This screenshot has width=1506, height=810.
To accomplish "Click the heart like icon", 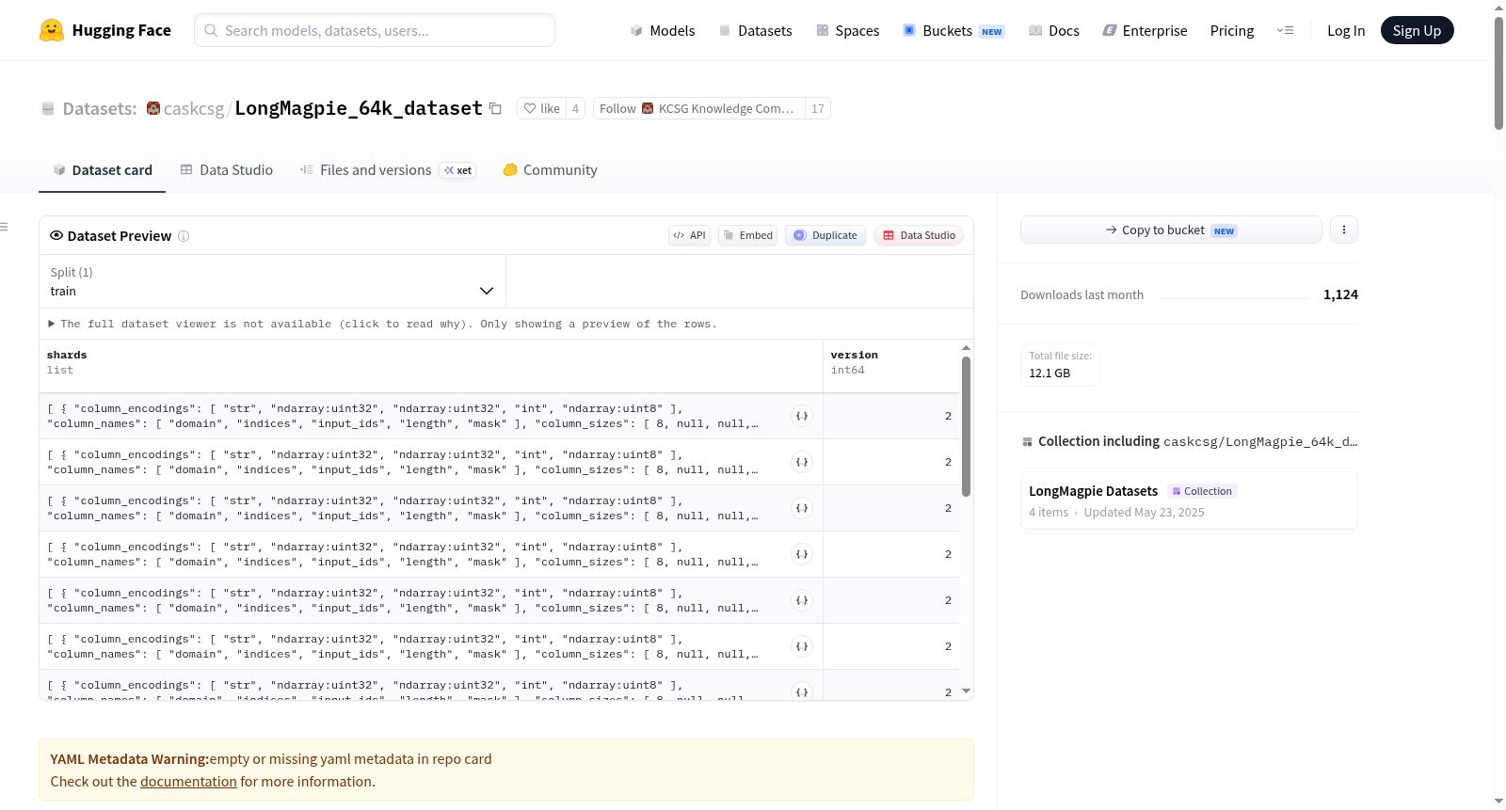I will pyautogui.click(x=530, y=108).
